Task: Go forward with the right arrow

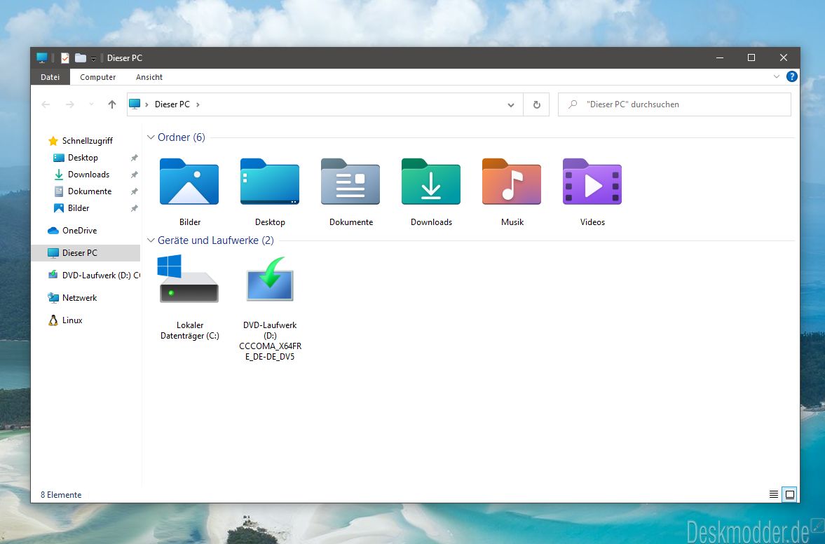Action: pos(69,104)
